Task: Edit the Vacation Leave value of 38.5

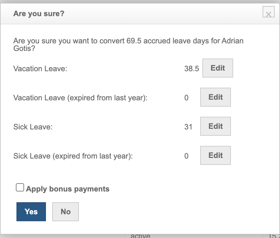Action: (x=218, y=68)
